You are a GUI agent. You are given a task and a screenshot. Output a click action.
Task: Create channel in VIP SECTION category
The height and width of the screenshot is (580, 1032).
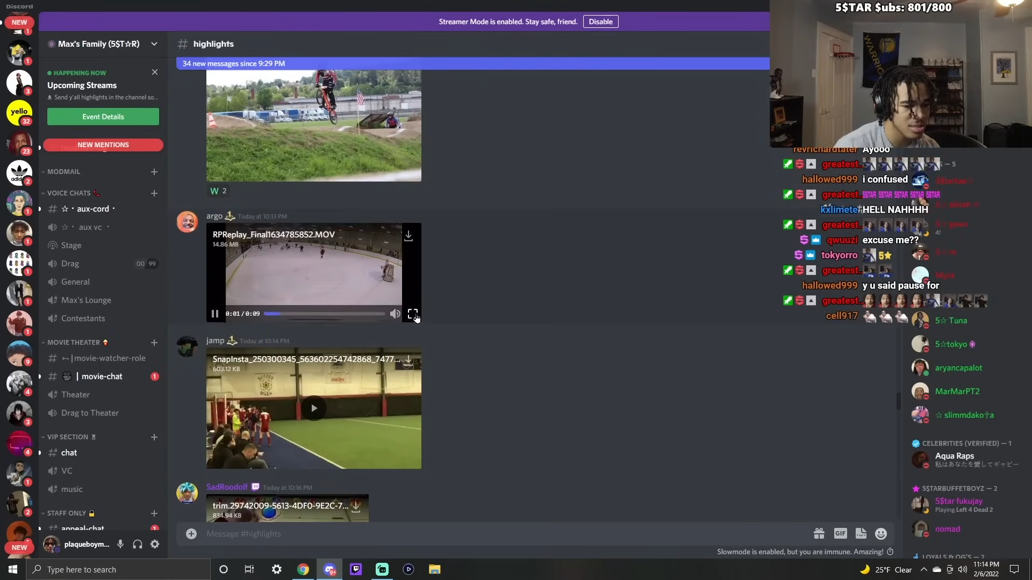click(154, 437)
